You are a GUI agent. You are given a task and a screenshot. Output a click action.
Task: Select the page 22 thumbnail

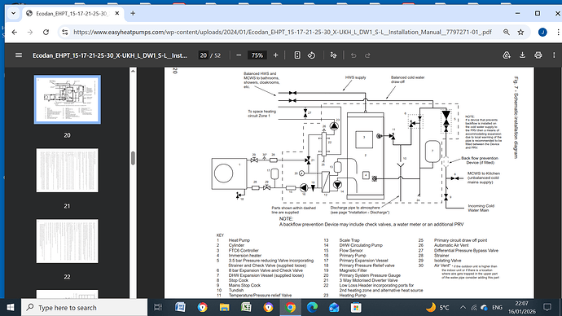tap(67, 241)
